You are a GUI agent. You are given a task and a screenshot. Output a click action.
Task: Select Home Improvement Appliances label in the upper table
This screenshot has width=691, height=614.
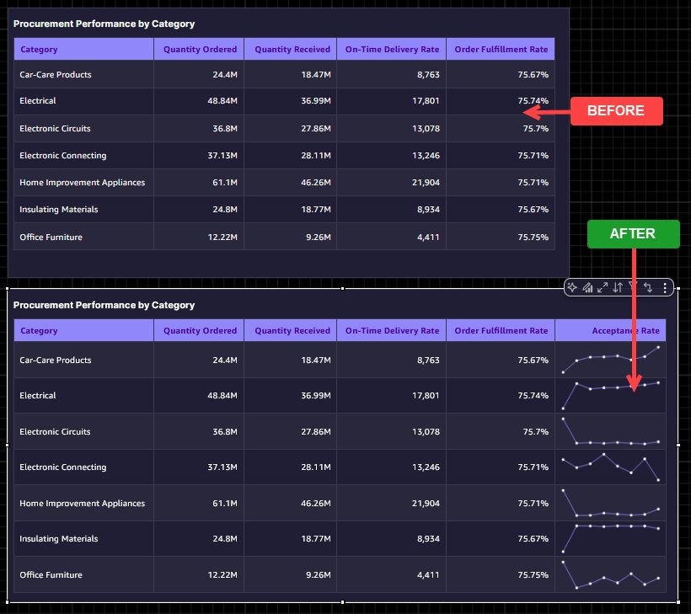(x=83, y=183)
